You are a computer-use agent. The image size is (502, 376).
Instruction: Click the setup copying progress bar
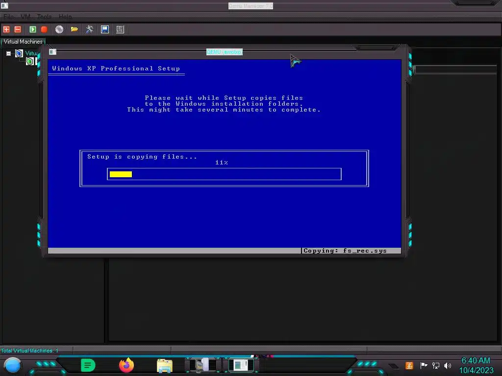(224, 174)
